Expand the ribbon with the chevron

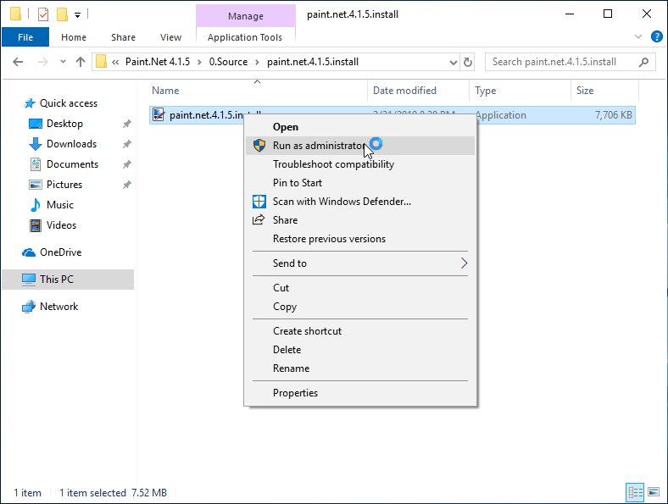click(x=639, y=37)
